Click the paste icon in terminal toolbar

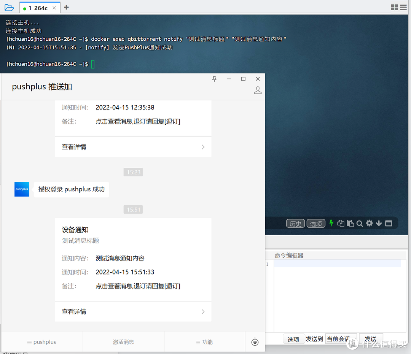pos(350,223)
